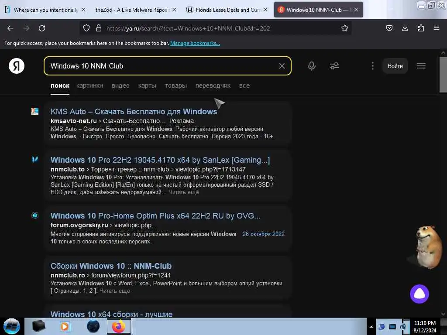The width and height of the screenshot is (447, 335).
Task: Start voice search with microphone
Action: click(x=312, y=66)
